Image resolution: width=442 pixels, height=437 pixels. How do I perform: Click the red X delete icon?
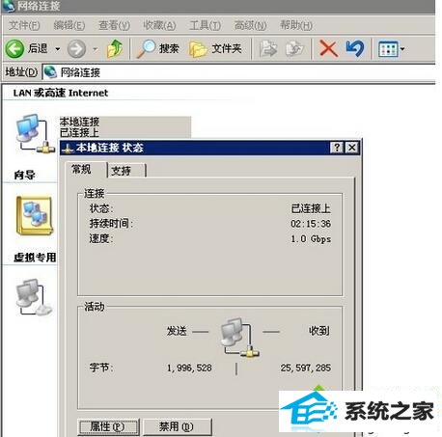(328, 49)
